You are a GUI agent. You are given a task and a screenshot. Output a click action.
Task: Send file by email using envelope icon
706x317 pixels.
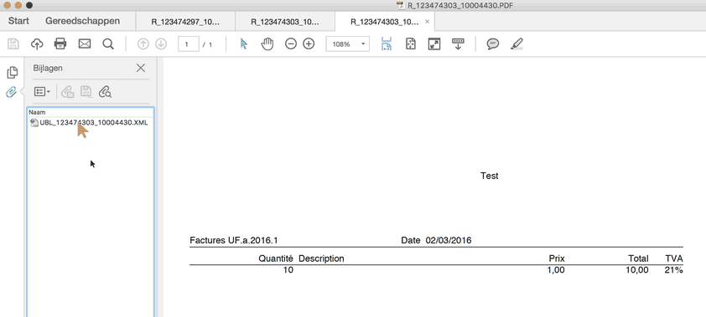pyautogui.click(x=85, y=43)
